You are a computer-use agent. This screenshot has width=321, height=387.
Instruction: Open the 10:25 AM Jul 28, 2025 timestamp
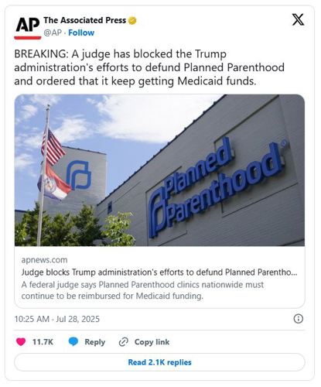click(x=57, y=319)
